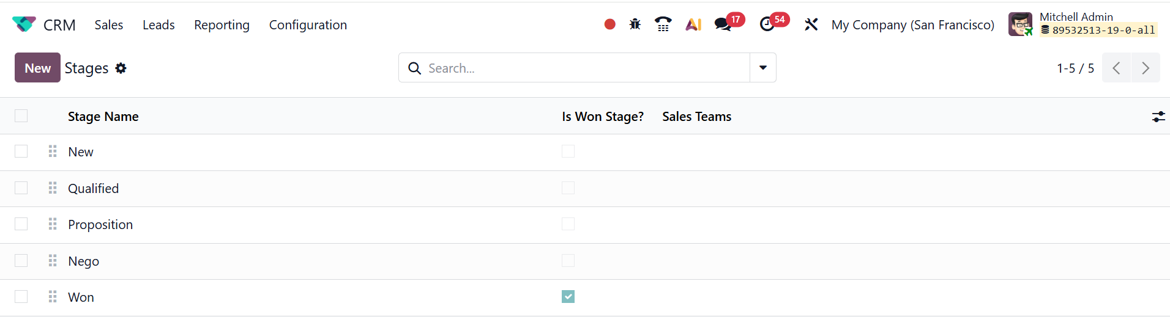The height and width of the screenshot is (317, 1170).
Task: Expand the search options dropdown arrow
Action: pyautogui.click(x=763, y=68)
